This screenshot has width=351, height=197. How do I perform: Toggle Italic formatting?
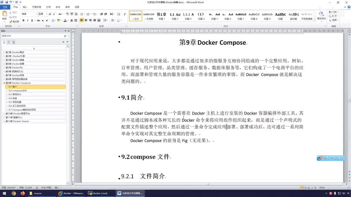tap(28, 21)
